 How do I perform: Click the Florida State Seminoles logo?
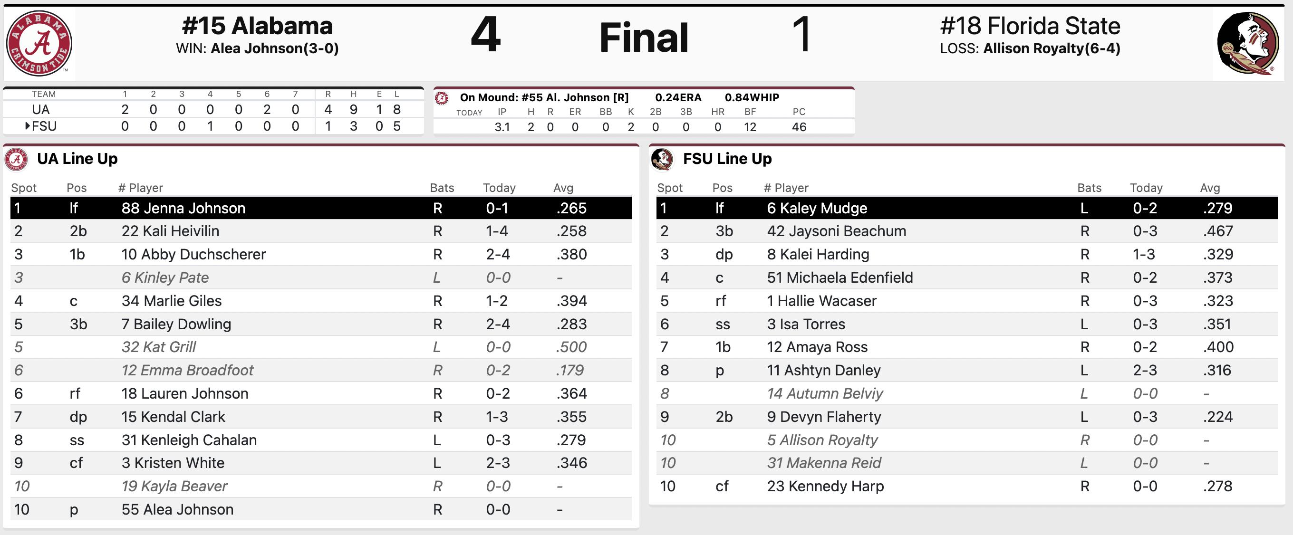(x=1248, y=44)
